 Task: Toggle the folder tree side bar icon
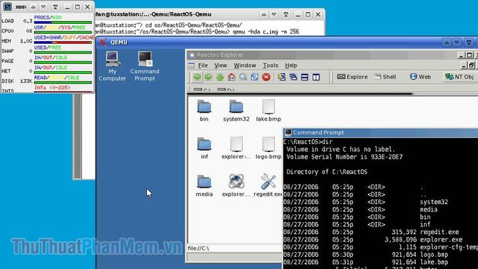coord(281,76)
